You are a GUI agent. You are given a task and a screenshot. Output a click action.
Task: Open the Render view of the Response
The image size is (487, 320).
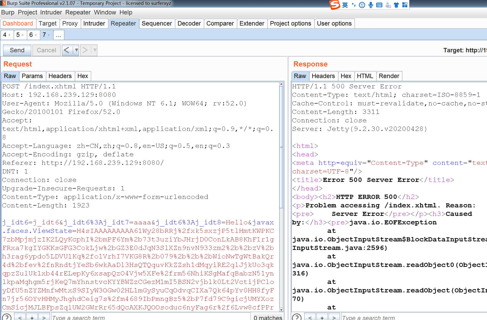(x=389, y=76)
